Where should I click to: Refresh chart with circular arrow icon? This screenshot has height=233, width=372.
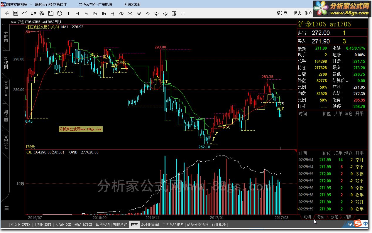(x=60, y=13)
